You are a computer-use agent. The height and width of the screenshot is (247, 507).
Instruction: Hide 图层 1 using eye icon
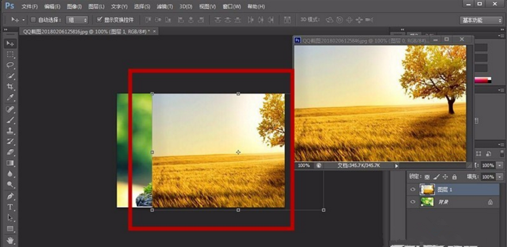(x=413, y=189)
